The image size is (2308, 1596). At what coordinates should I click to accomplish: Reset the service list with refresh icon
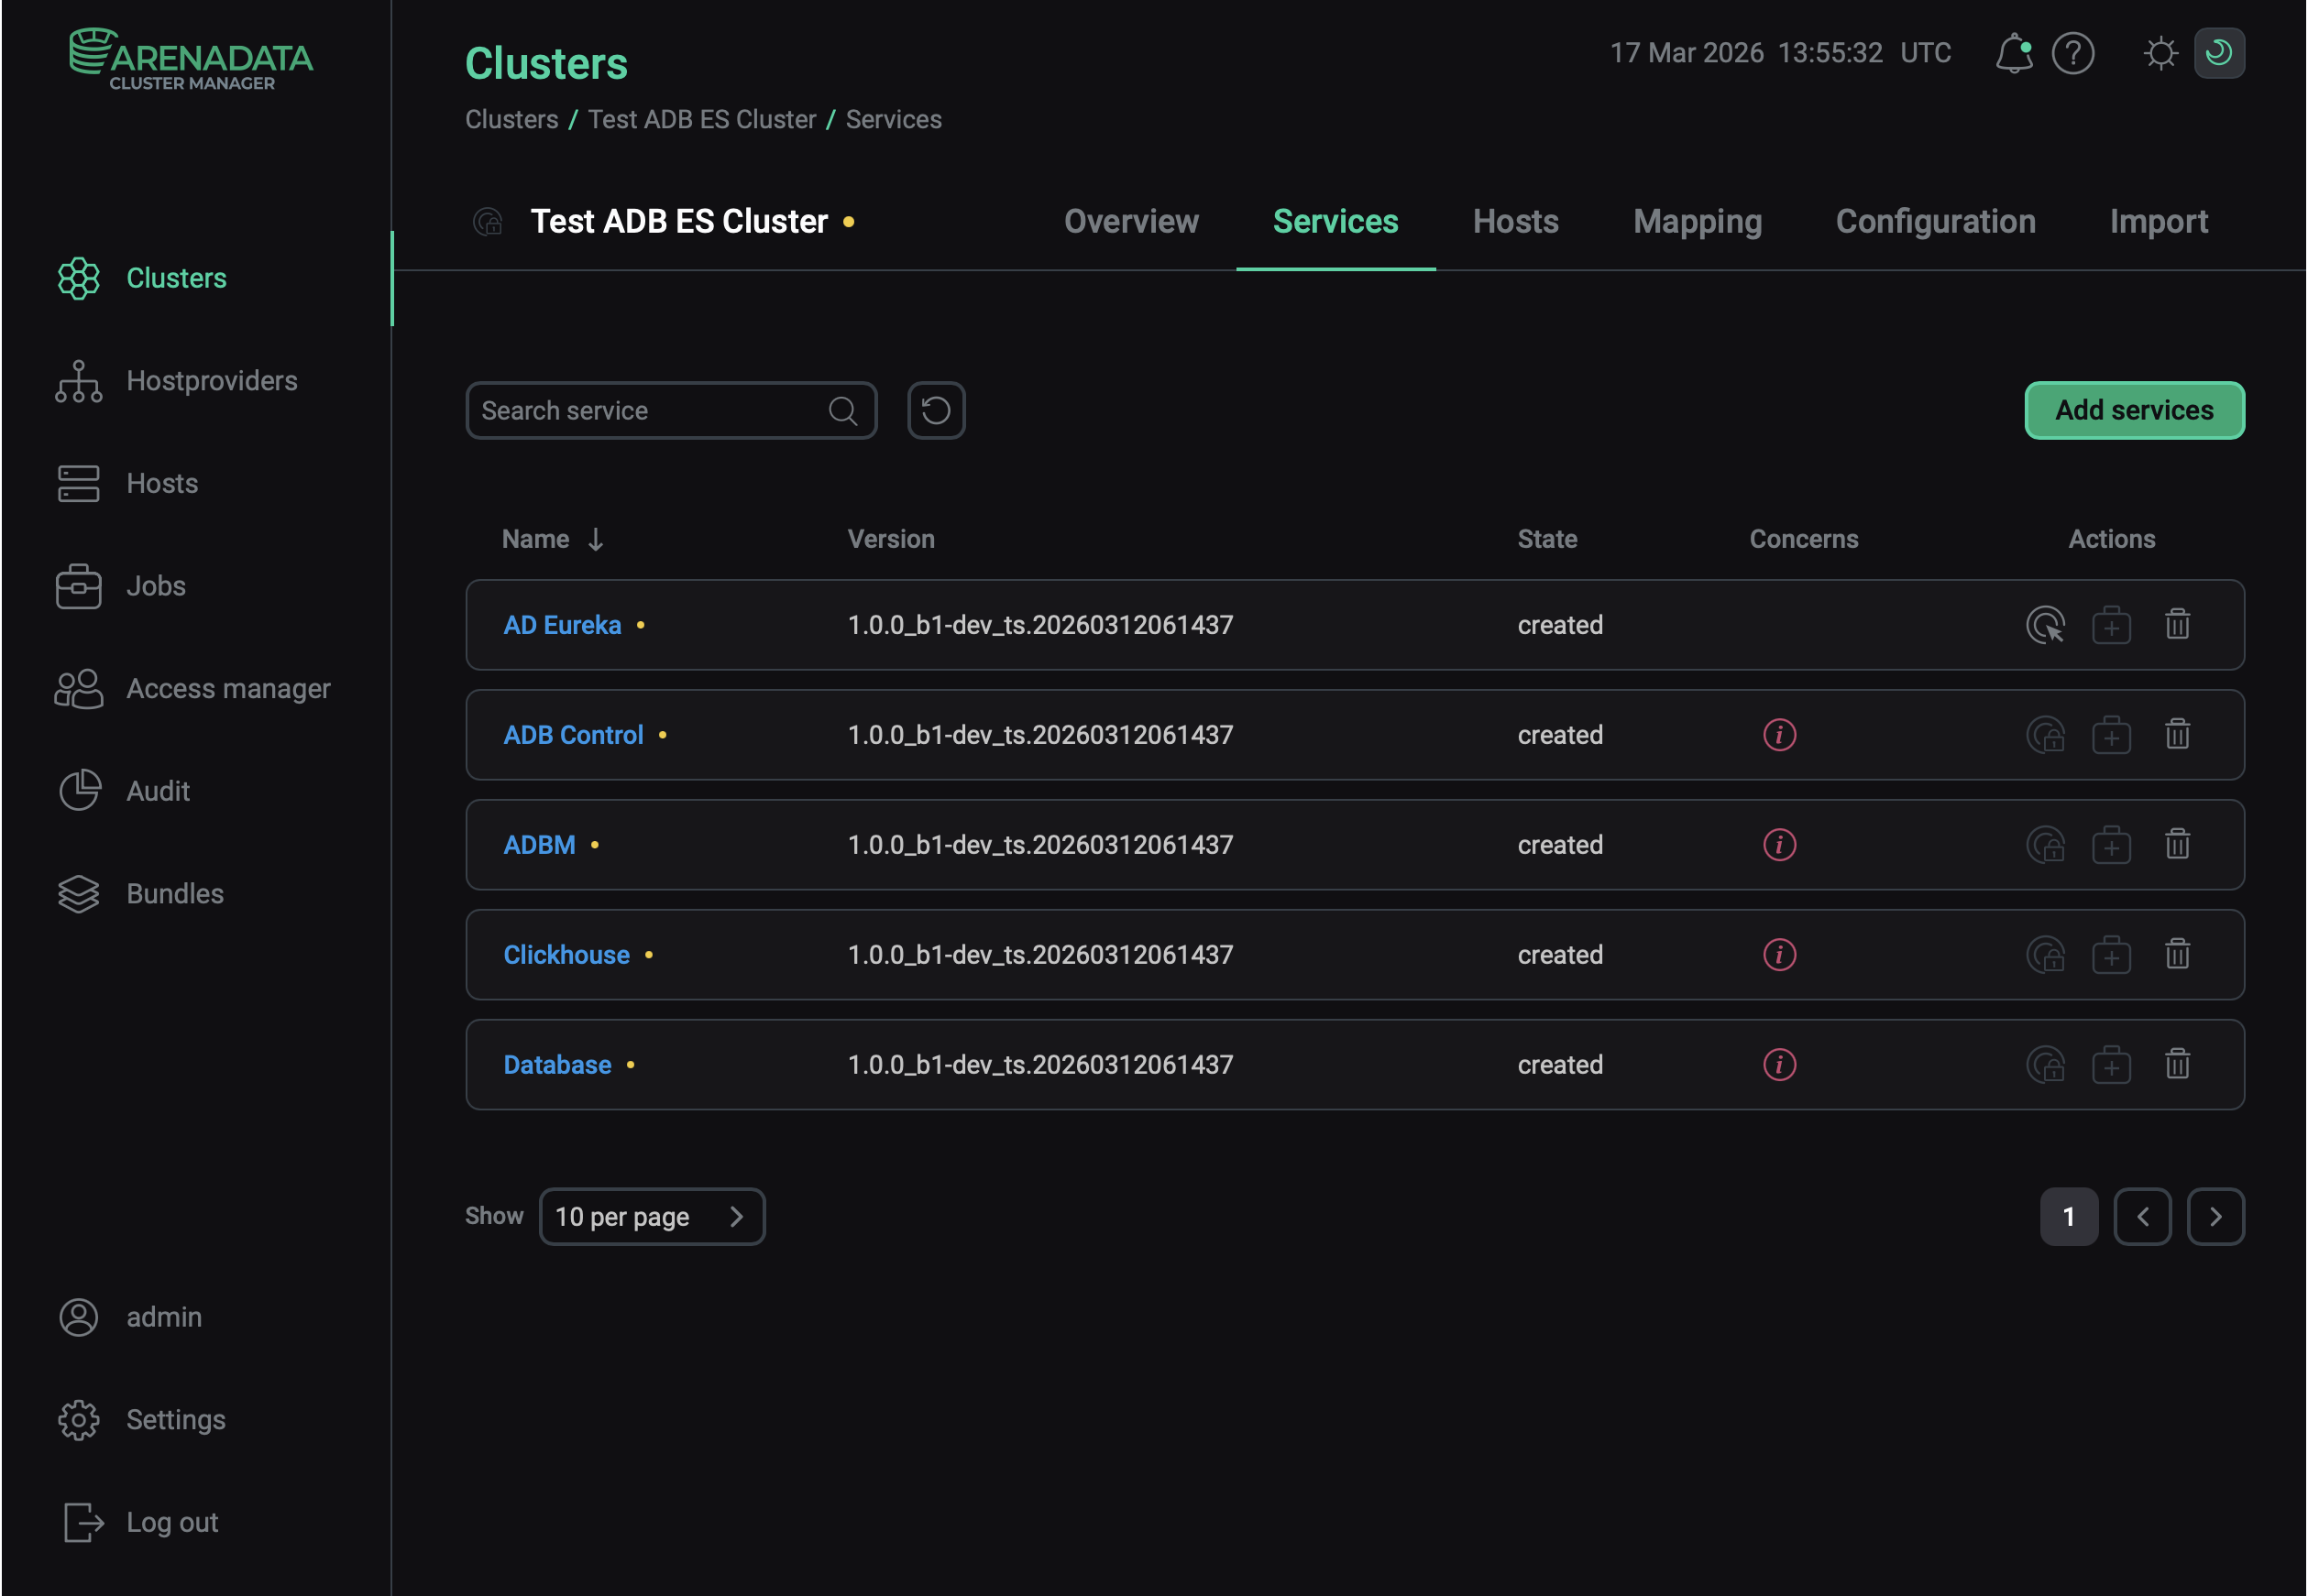[936, 410]
